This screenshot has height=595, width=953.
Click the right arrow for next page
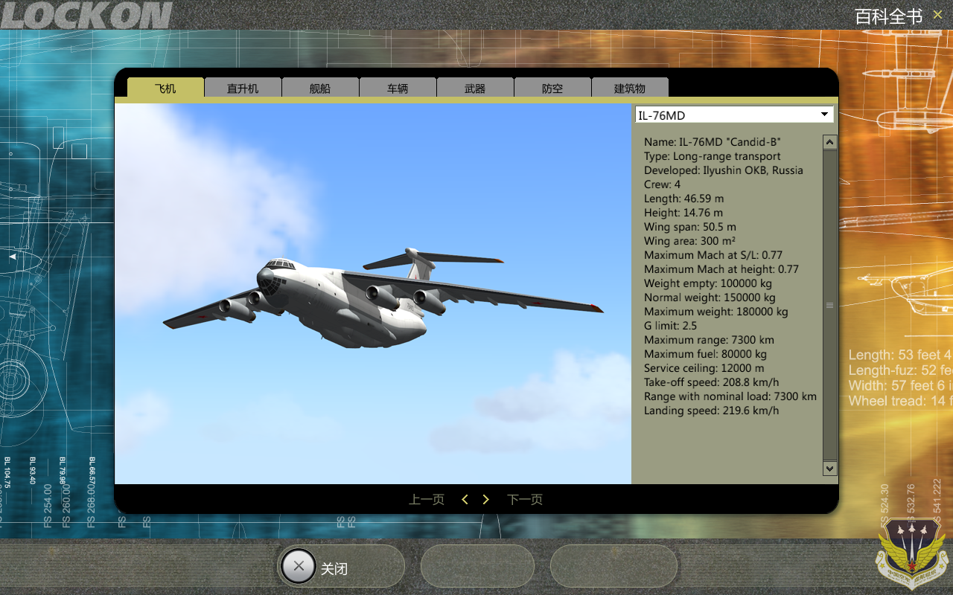pyautogui.click(x=486, y=500)
